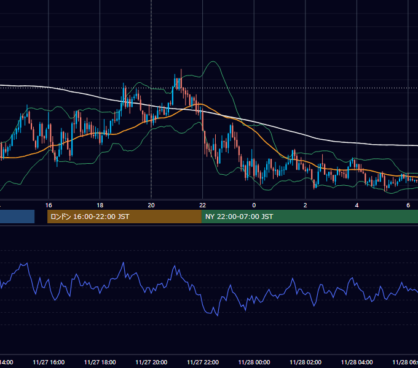Screen dimensions: 418x368
Task: Select the green upper Bollinger band peak
Action: pos(213,62)
